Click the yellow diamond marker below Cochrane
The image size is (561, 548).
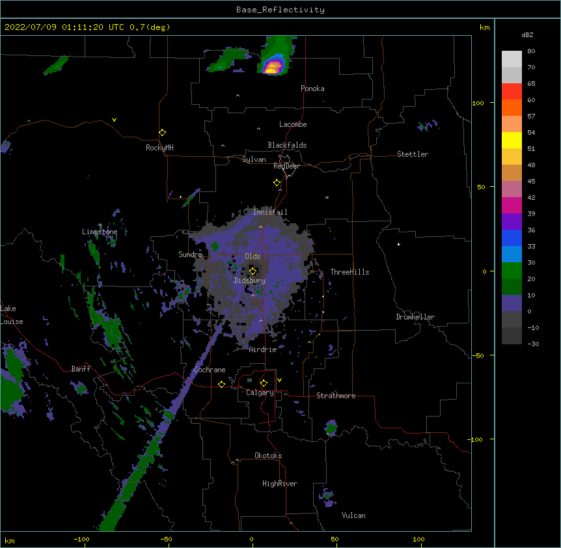tap(221, 384)
